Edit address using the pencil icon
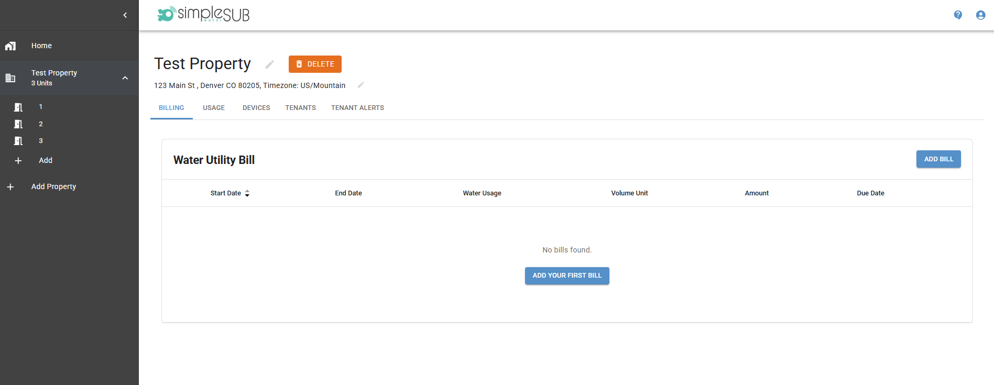The image size is (994, 385). click(361, 85)
